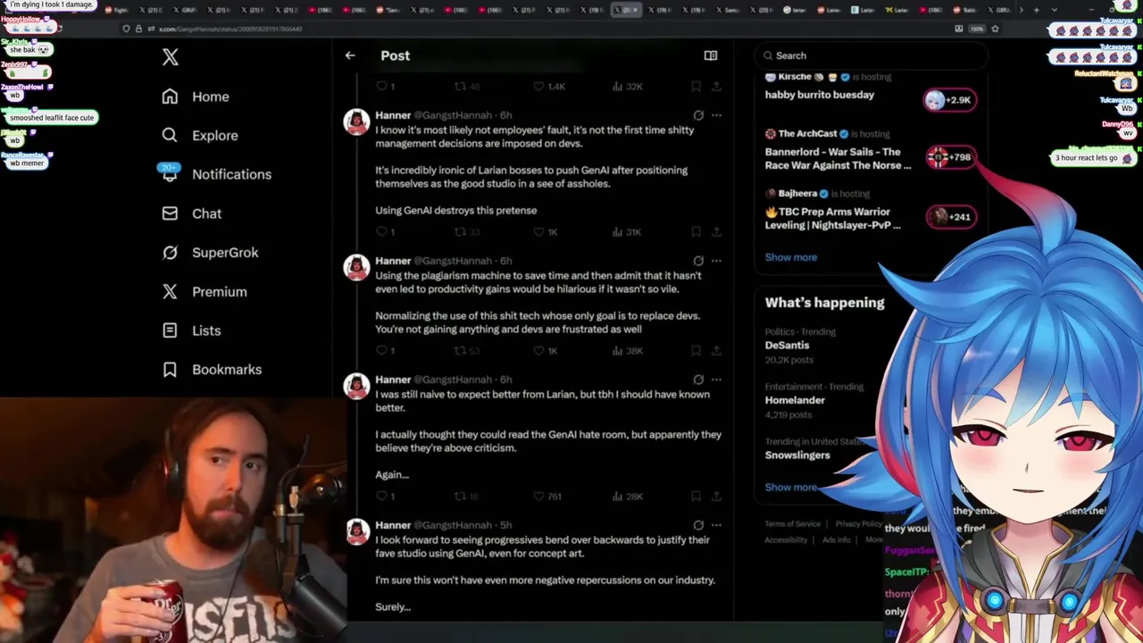This screenshot has width=1143, height=643.
Task: Open a new browser tab
Action: (1036, 10)
